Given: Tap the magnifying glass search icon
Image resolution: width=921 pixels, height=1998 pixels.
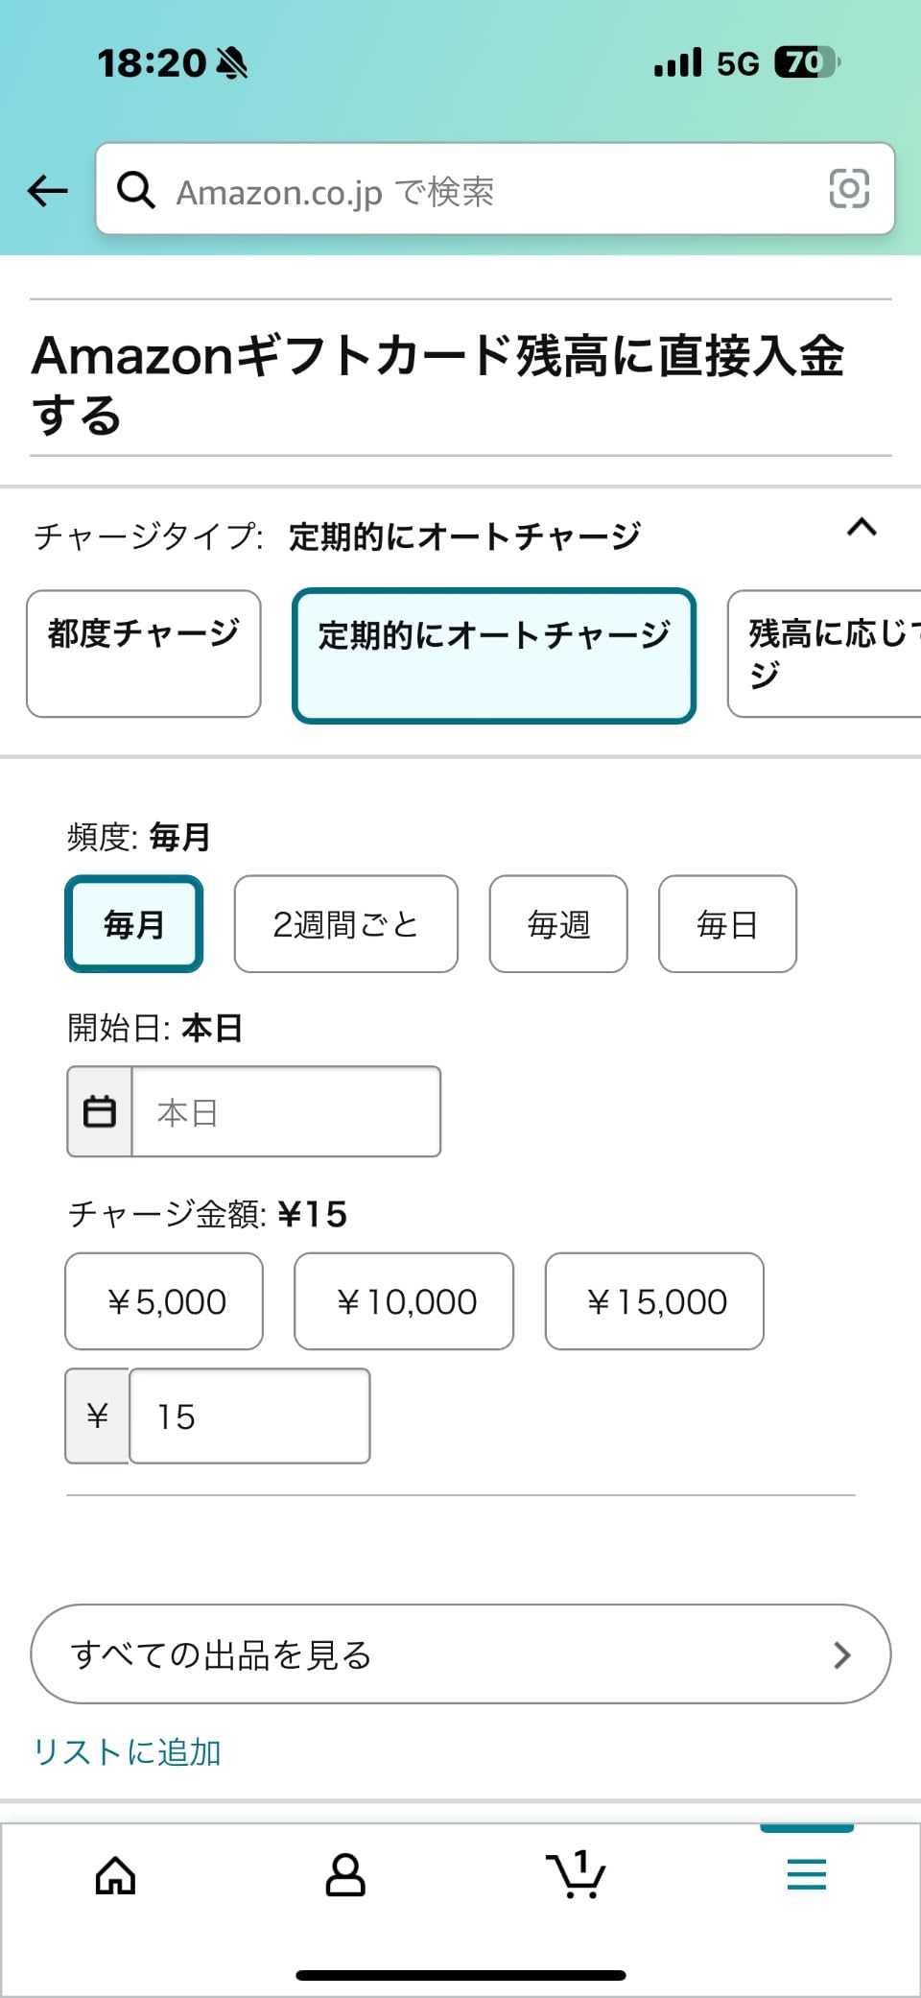Looking at the screenshot, I should point(136,189).
